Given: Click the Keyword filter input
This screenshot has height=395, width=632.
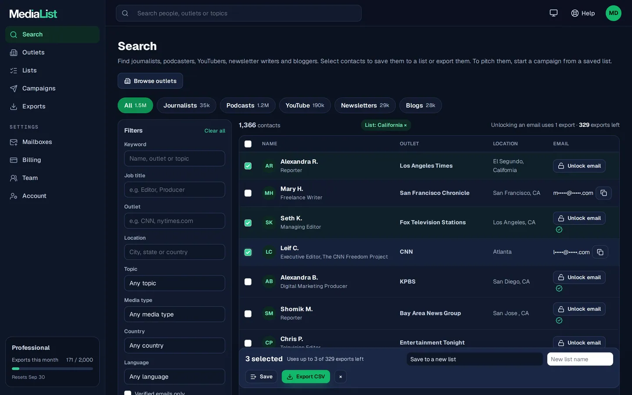Looking at the screenshot, I should click(175, 158).
